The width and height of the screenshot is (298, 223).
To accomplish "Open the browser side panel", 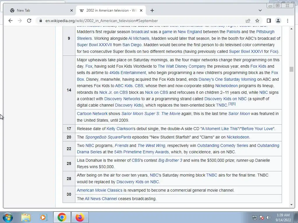I will click(269, 21).
